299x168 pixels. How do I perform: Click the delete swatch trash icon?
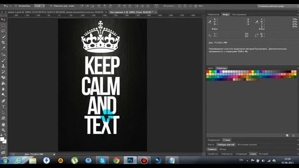293,136
